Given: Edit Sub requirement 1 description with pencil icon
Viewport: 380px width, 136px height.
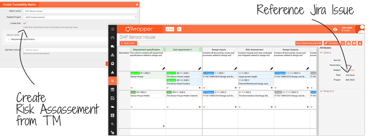Looking at the screenshot, I should click(x=200, y=68).
